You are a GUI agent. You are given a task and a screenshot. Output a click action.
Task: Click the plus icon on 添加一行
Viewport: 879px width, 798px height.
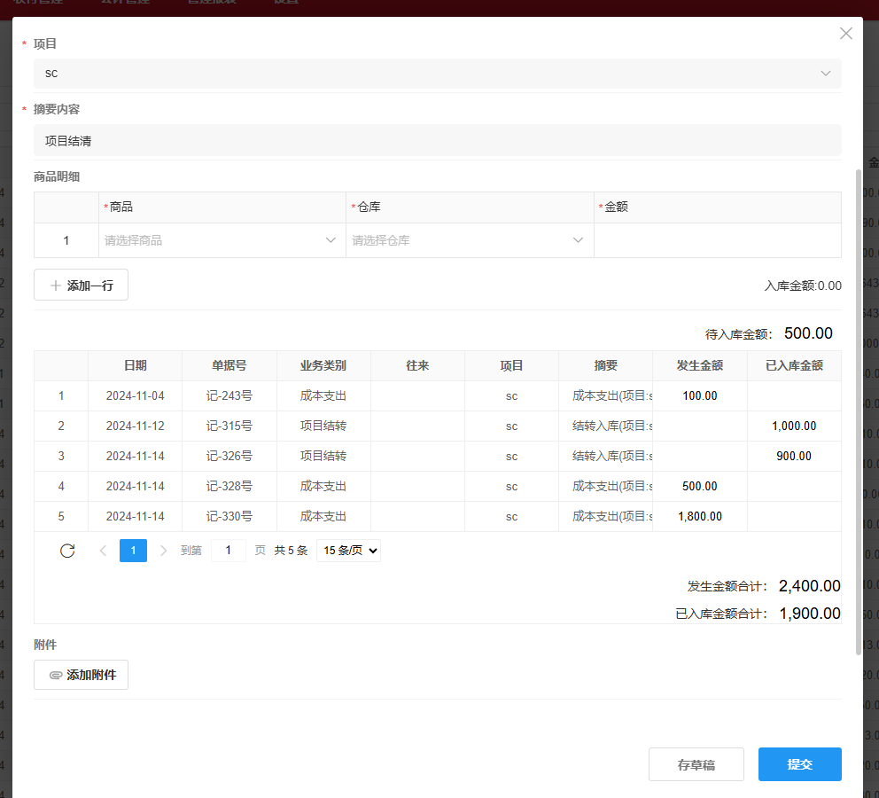(x=54, y=285)
